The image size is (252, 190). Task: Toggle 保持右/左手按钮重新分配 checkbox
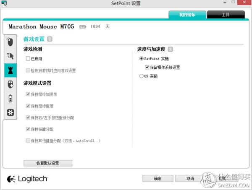coord(28,117)
